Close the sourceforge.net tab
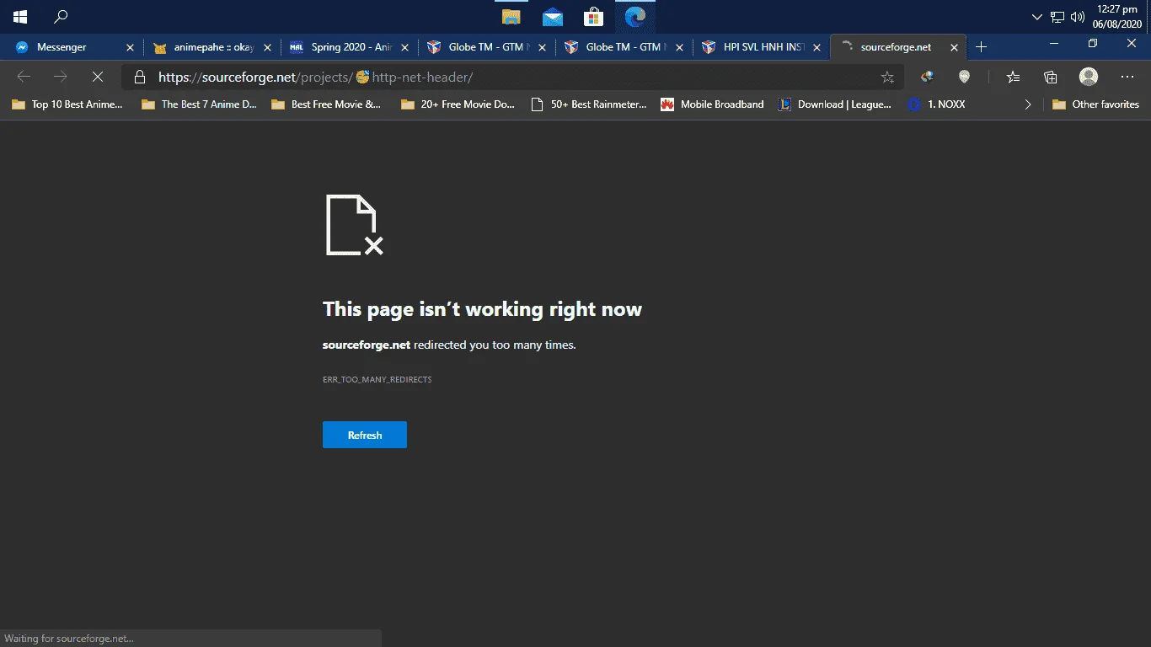 [955, 47]
